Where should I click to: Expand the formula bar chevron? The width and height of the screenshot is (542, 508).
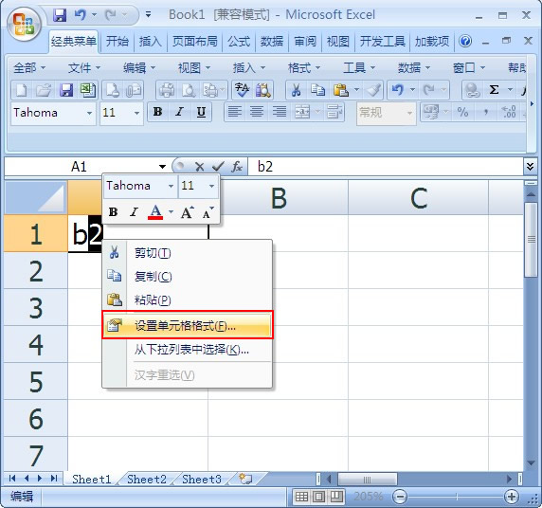pos(530,167)
